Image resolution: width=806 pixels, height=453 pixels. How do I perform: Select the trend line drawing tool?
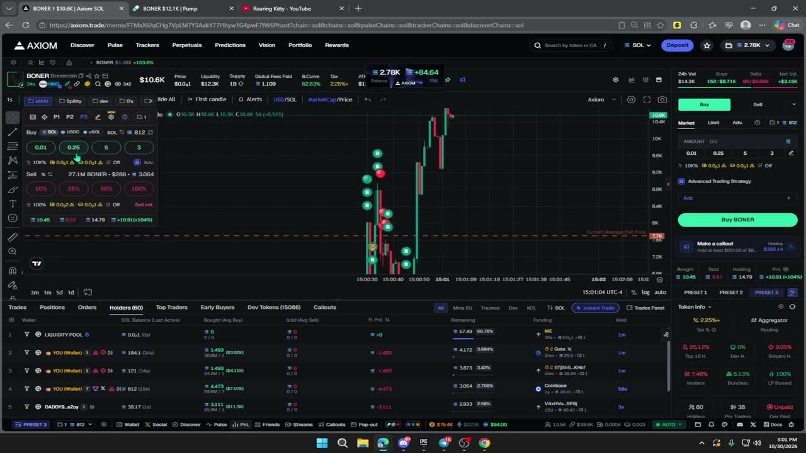(x=13, y=132)
